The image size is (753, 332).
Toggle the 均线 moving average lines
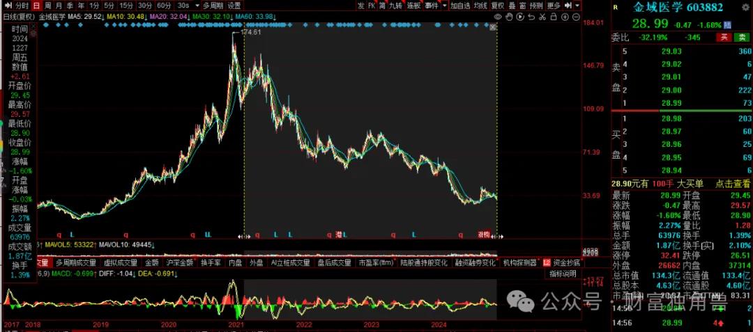tap(480, 6)
